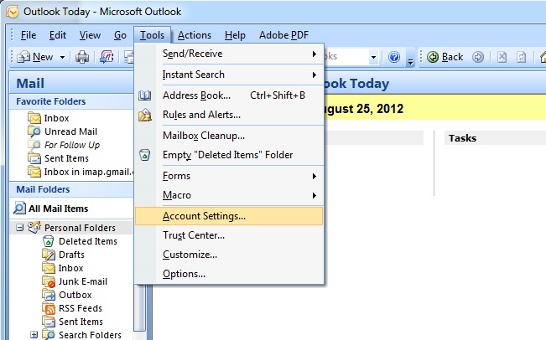Open the RSS Feeds folder
This screenshot has height=340, width=546.
click(80, 308)
